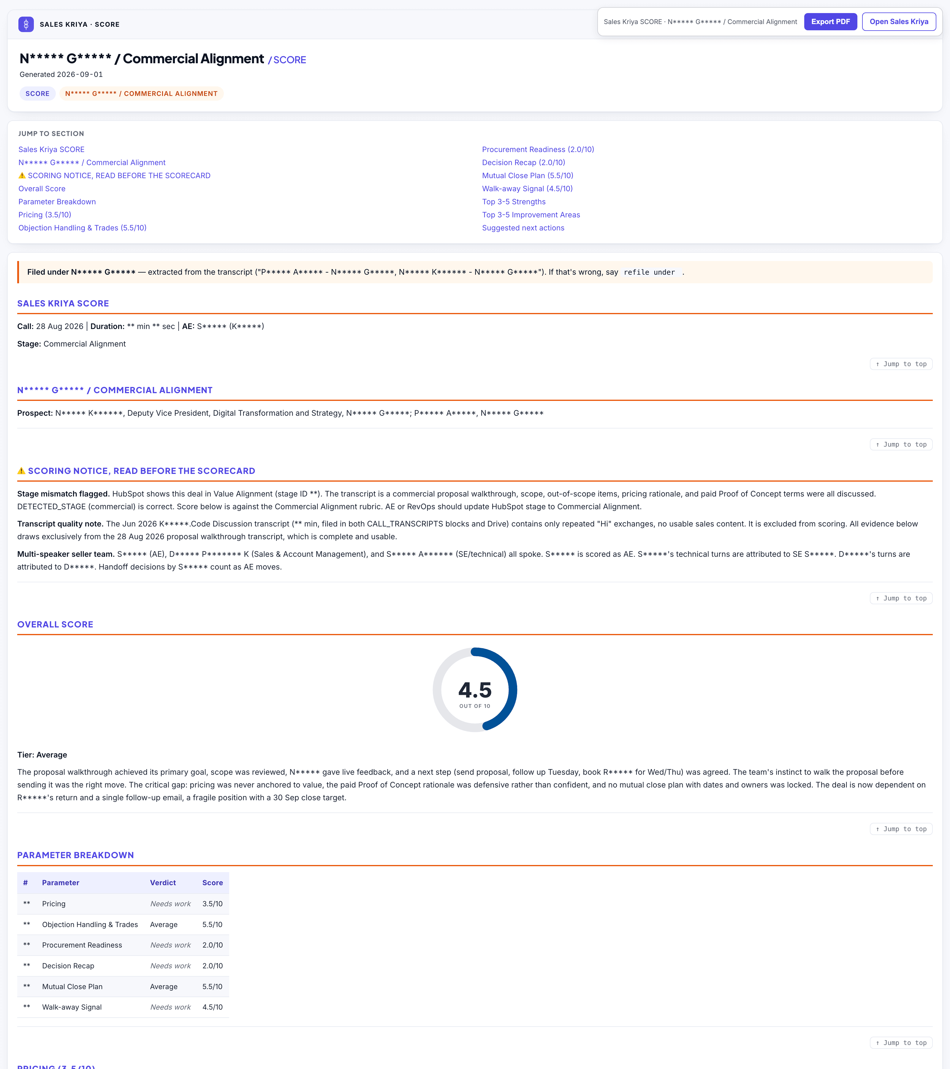Click the JUMP TO SECTION label
Image resolution: width=950 pixels, height=1069 pixels.
click(51, 134)
